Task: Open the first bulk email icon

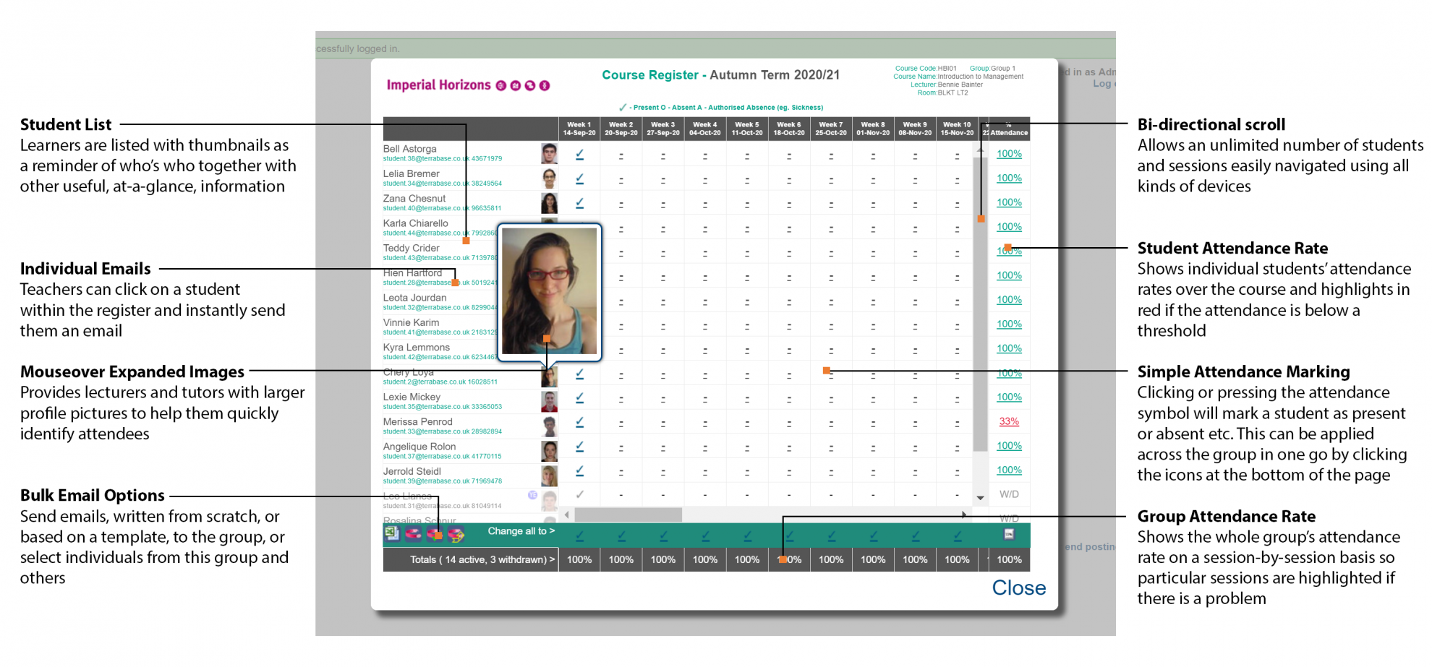Action: pyautogui.click(x=413, y=535)
